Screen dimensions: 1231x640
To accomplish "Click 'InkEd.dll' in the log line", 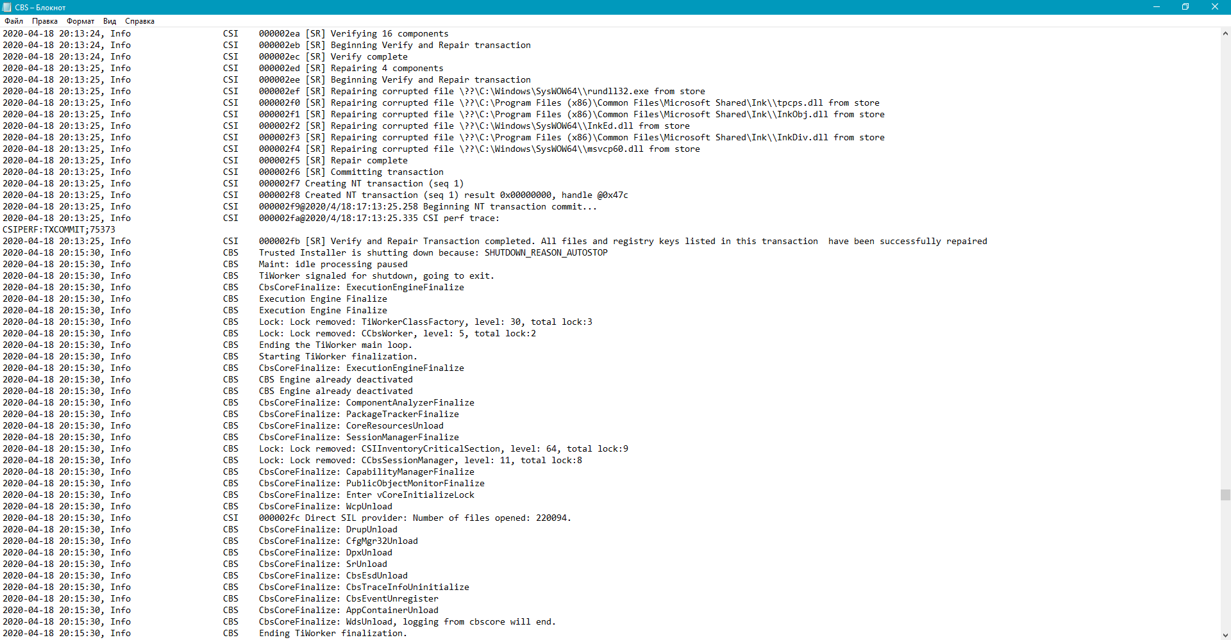I will tap(610, 126).
